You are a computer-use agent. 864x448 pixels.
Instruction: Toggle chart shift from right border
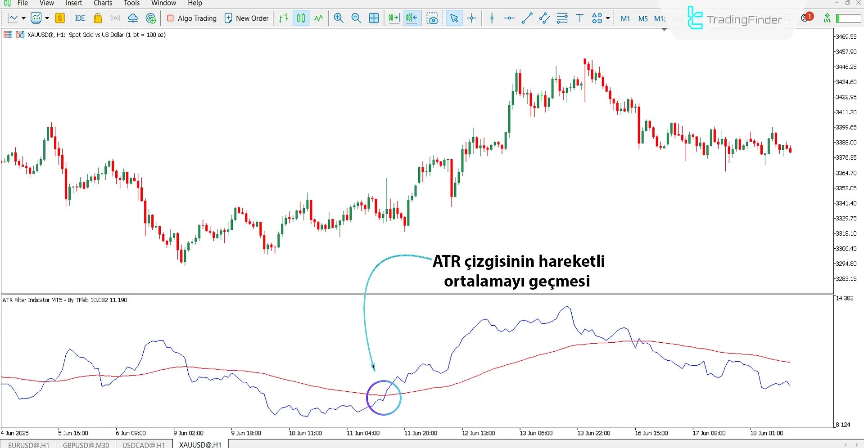412,18
